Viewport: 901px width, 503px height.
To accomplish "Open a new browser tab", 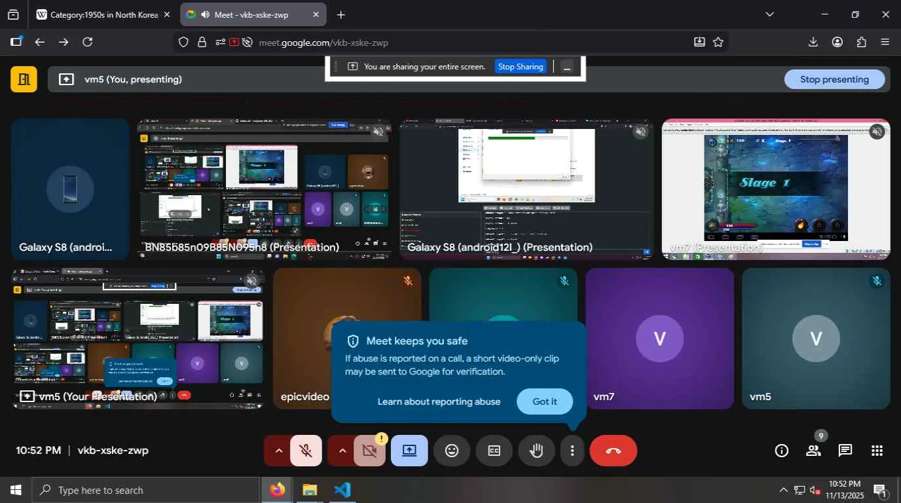I will pos(340,14).
